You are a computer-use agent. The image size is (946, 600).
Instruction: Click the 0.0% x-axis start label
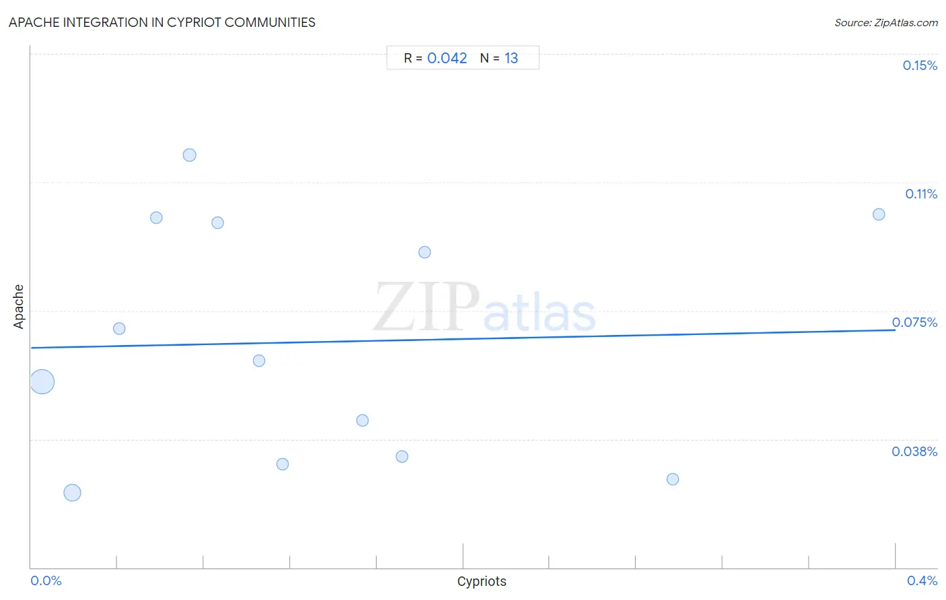[46, 580]
